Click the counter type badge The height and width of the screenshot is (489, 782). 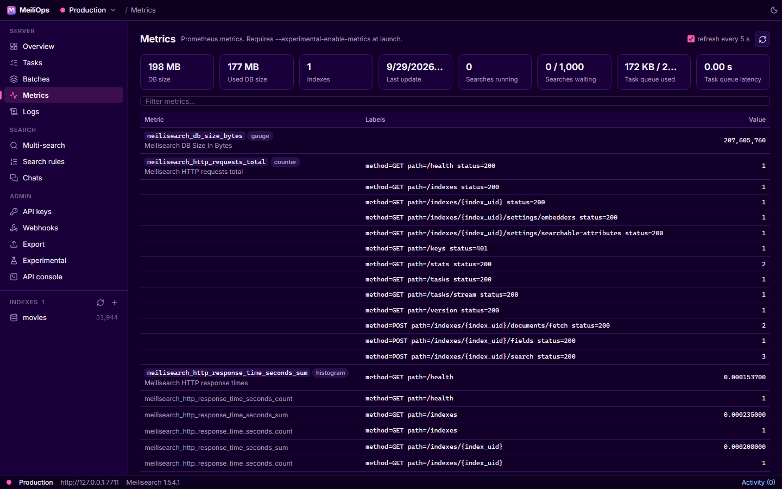pyautogui.click(x=285, y=162)
